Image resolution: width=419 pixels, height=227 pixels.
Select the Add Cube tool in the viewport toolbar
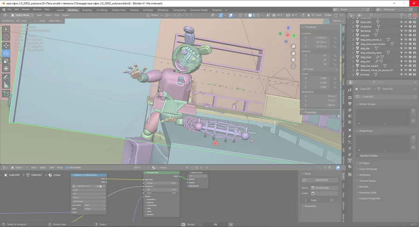pos(6,94)
